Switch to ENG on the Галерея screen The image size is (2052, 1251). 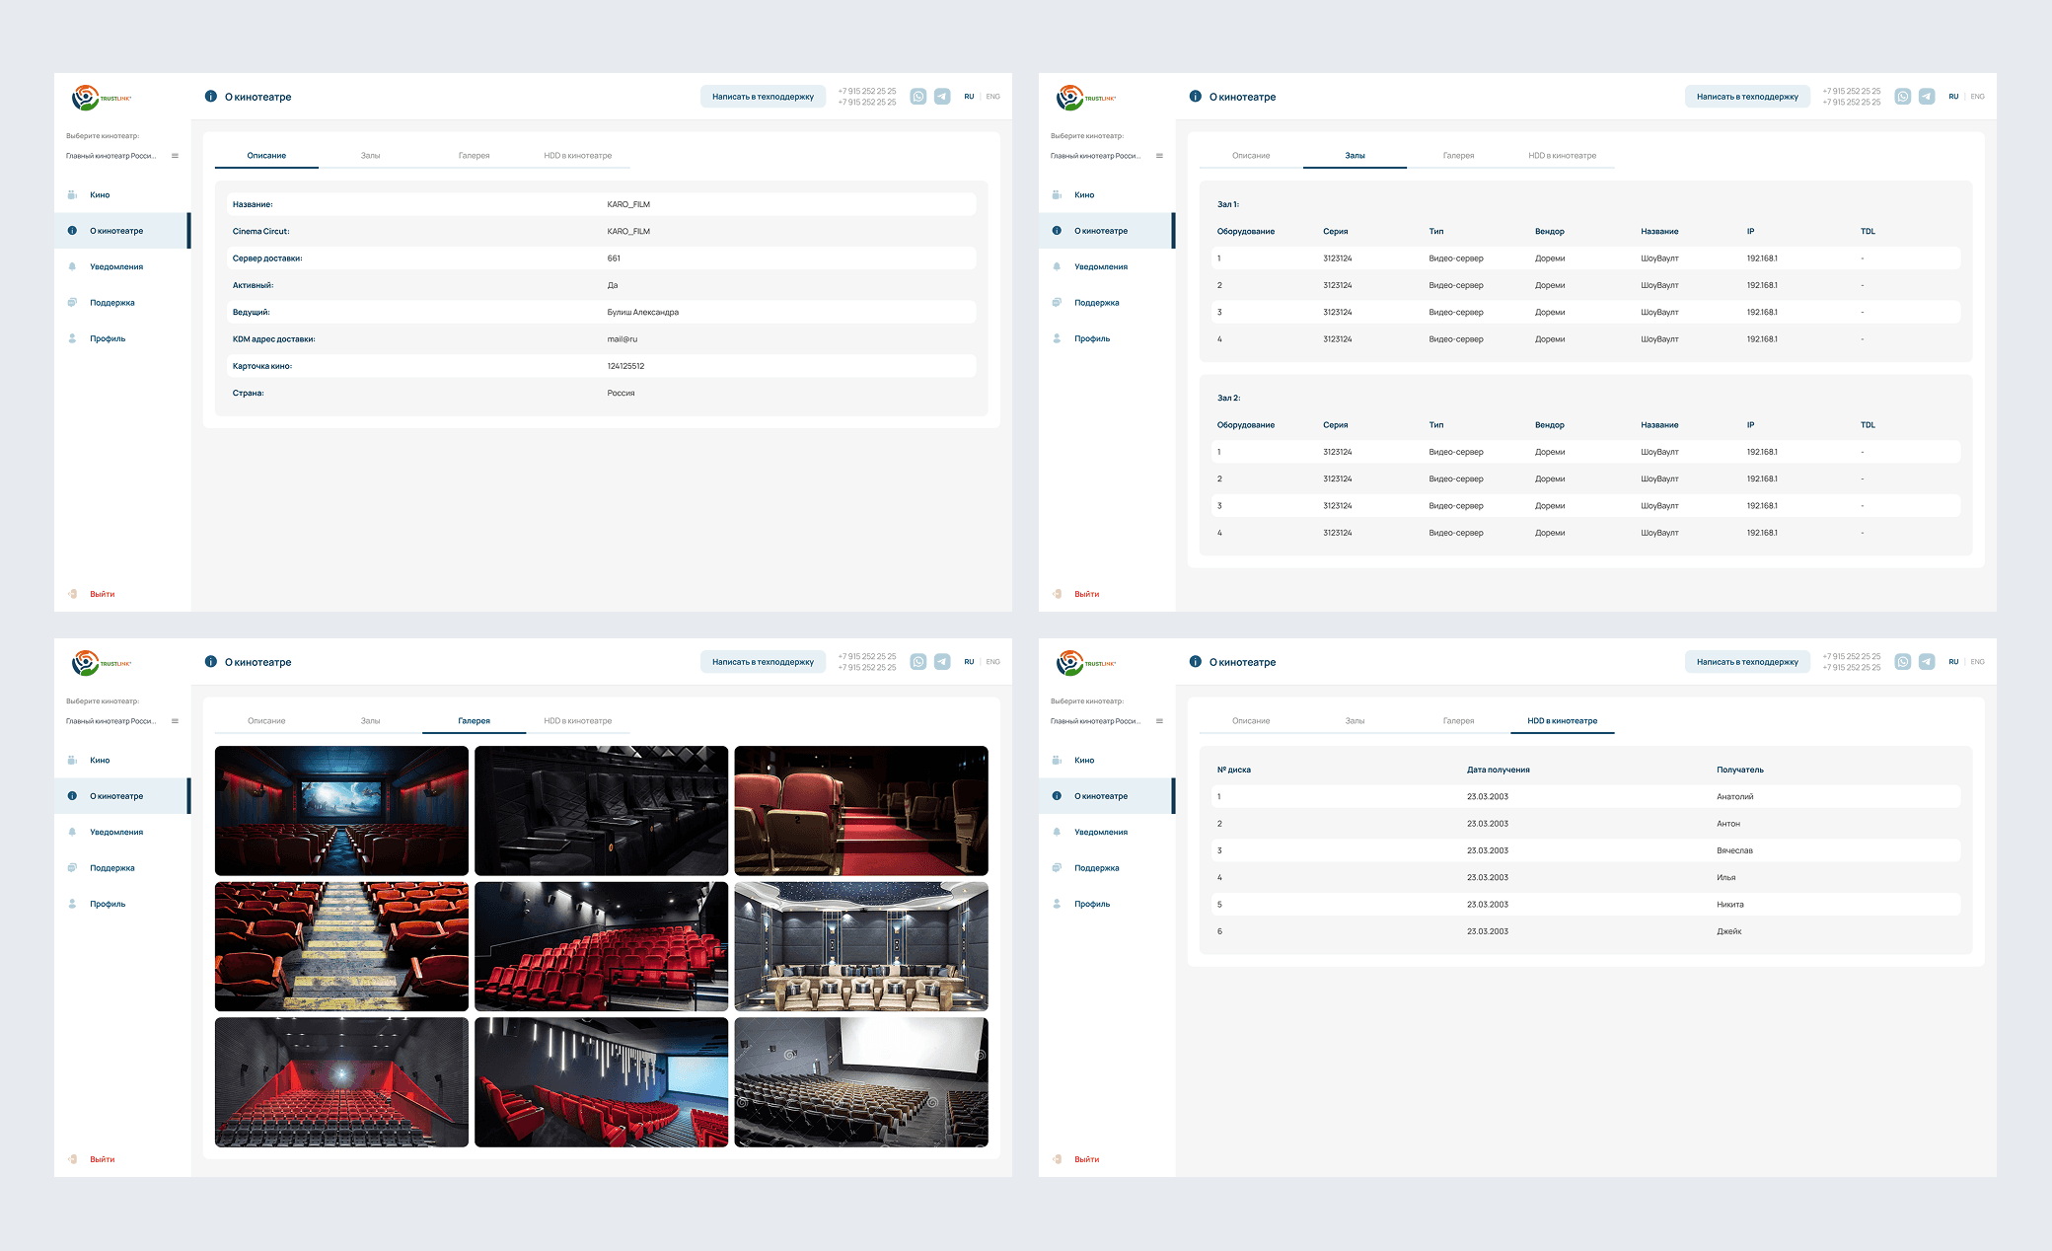[x=992, y=662]
